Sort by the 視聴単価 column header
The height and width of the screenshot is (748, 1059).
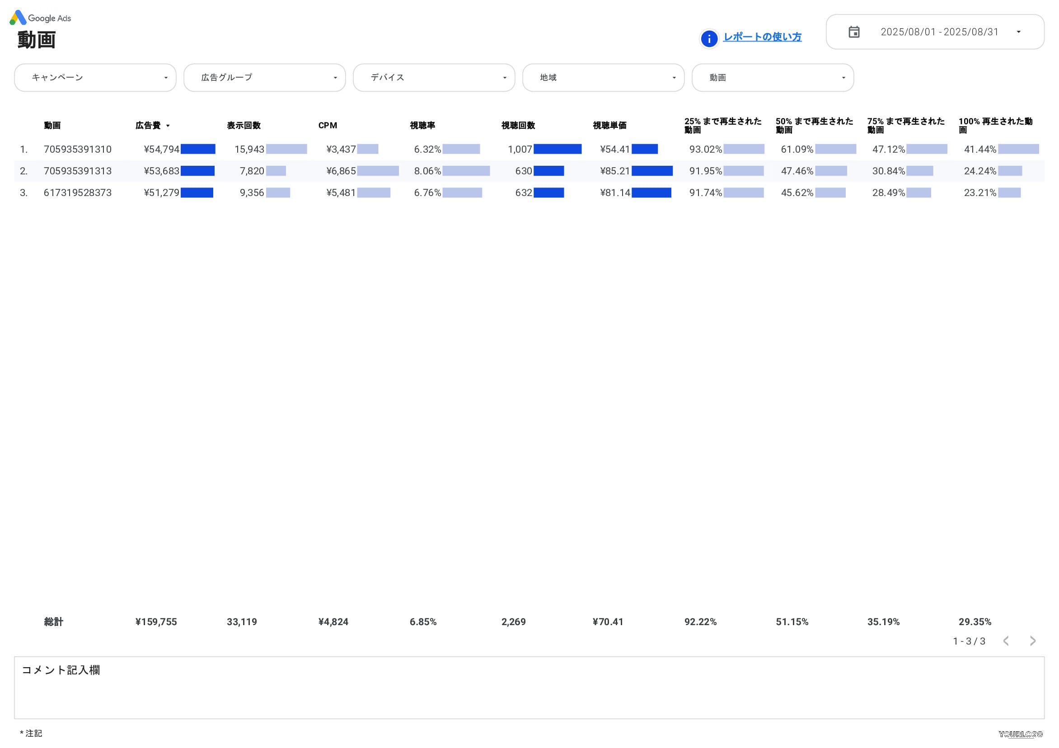click(x=609, y=126)
